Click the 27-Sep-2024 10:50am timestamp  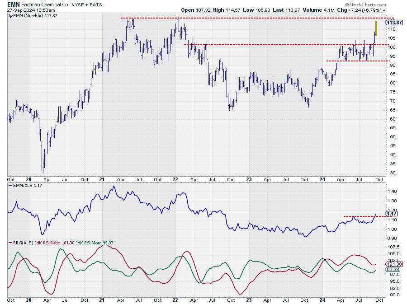29,9
